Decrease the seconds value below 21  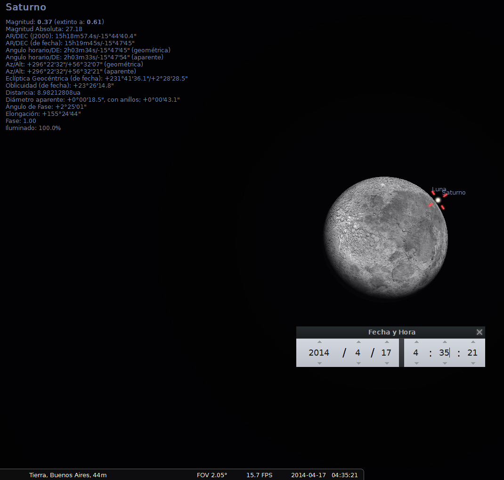(x=473, y=363)
